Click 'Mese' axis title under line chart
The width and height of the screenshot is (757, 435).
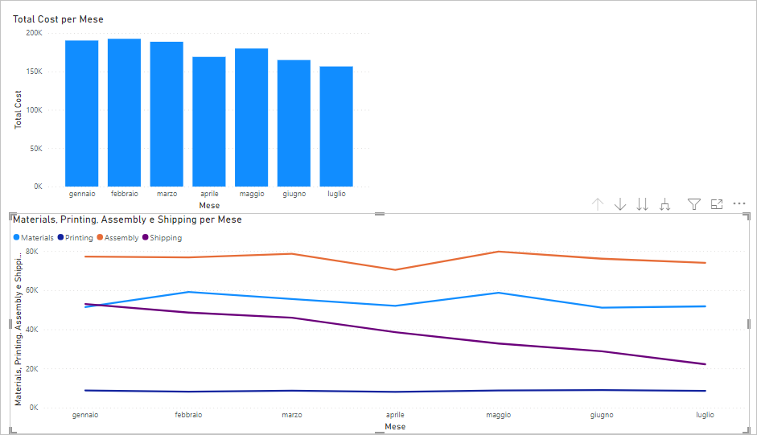[395, 426]
